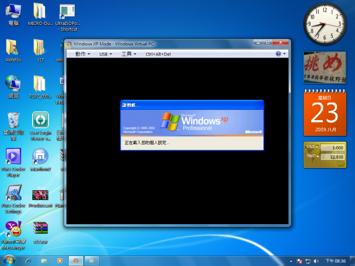Launch Eset Login Viewer icon
Screen dimensions: 355x266
coord(40,126)
